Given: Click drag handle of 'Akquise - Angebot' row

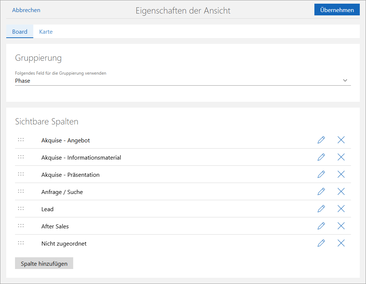Looking at the screenshot, I should (21, 140).
